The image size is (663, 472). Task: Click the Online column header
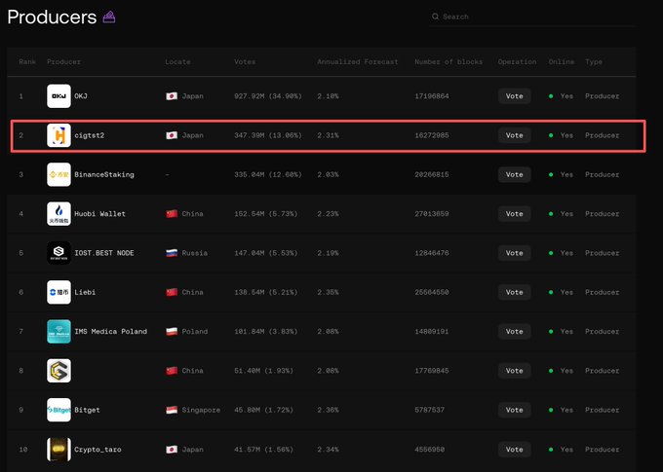pos(562,61)
